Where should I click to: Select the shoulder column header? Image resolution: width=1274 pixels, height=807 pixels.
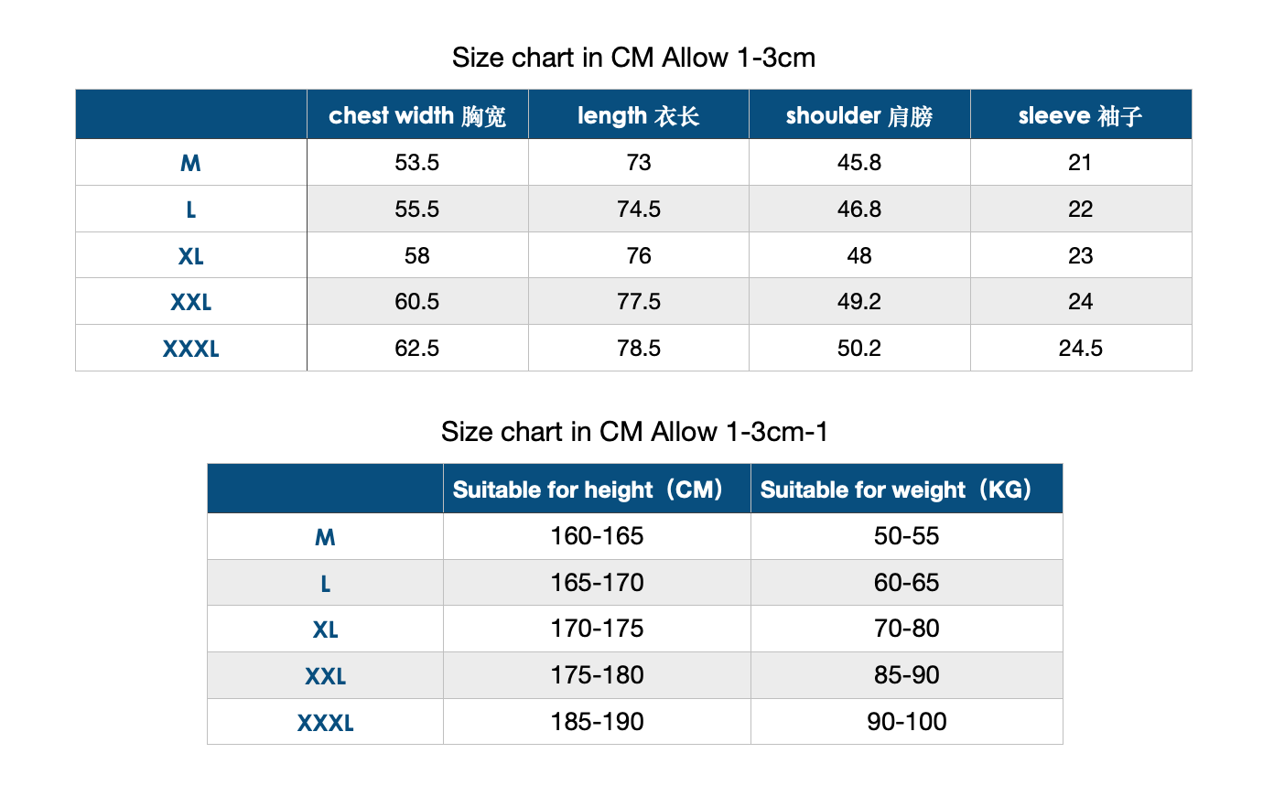[859, 115]
